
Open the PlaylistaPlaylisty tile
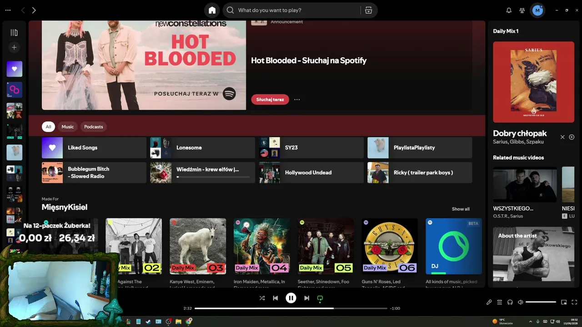(x=420, y=148)
